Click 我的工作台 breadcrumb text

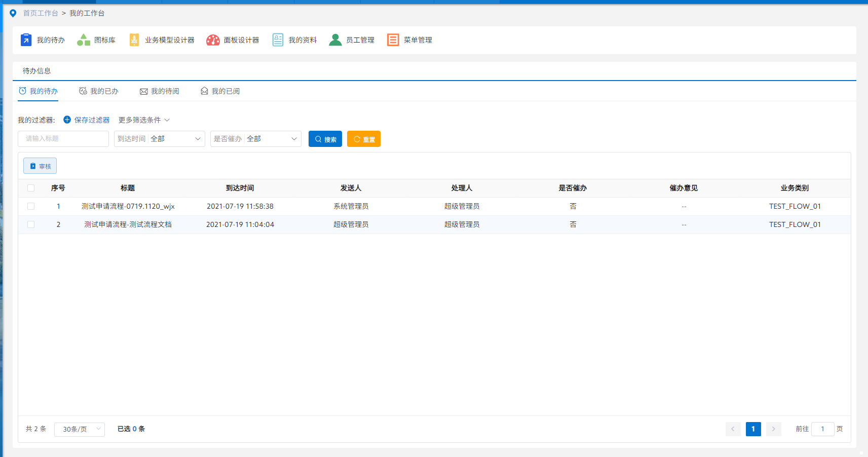pyautogui.click(x=87, y=13)
